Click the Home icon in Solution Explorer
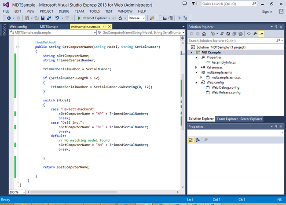Screen dimensions: 286x205 [x=205, y=33]
